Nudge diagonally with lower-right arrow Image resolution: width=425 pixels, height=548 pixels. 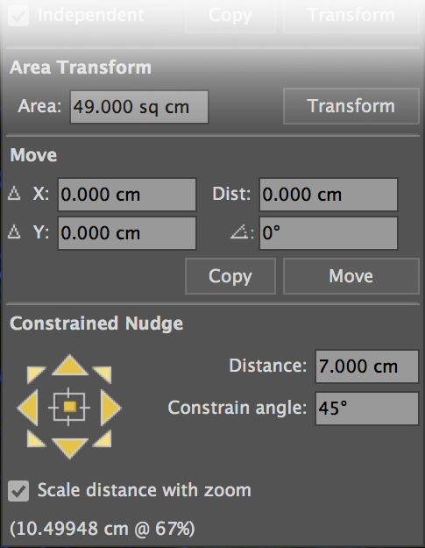coord(102,439)
